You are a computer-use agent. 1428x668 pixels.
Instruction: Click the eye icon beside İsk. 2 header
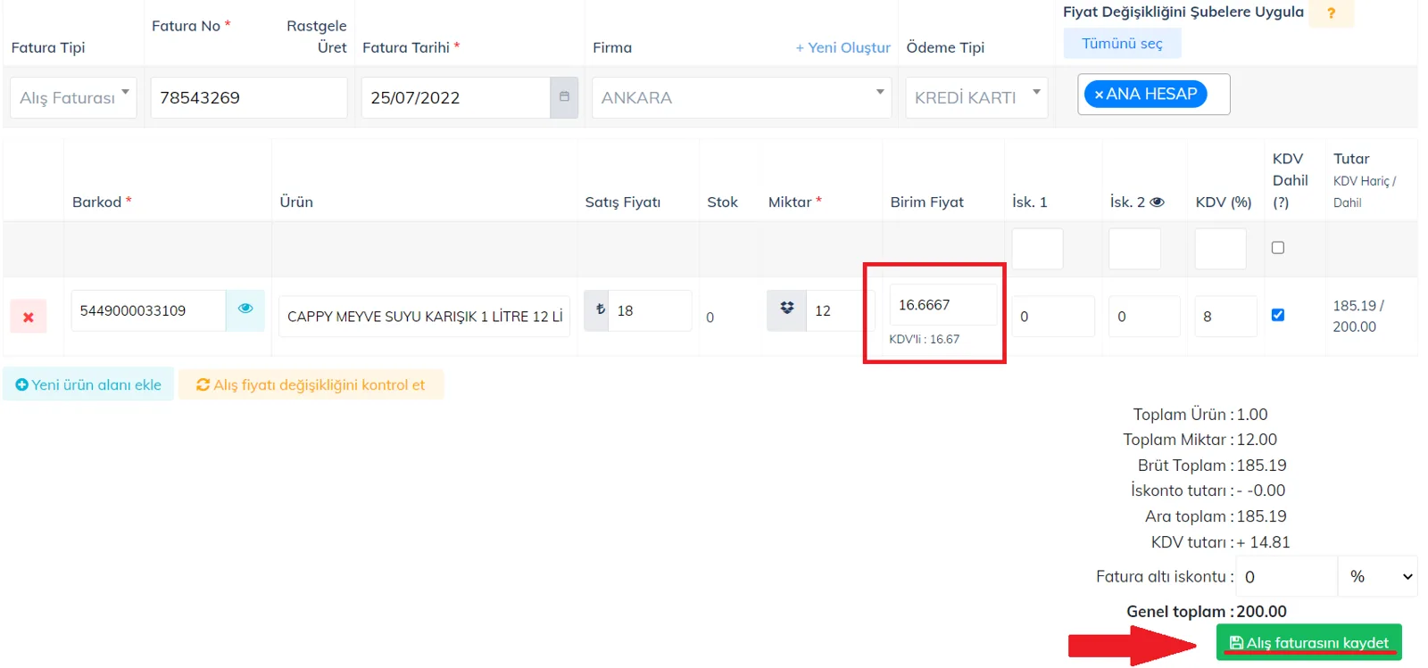point(1158,202)
